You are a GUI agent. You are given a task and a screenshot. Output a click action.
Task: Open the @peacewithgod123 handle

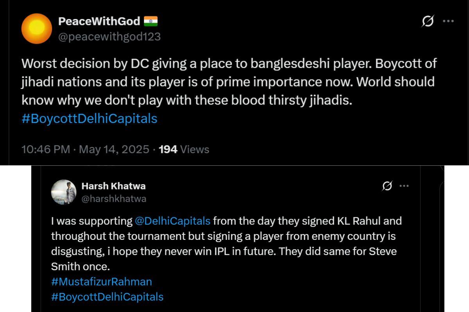click(x=110, y=37)
